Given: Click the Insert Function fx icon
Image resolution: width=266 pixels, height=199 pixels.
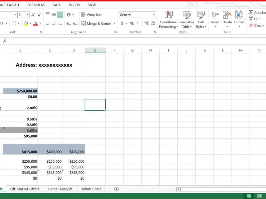Looking at the screenshot, I should (x=5, y=41).
